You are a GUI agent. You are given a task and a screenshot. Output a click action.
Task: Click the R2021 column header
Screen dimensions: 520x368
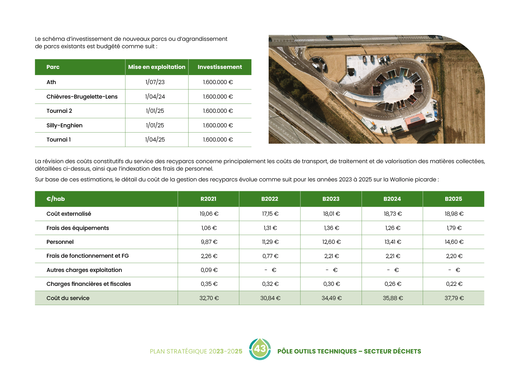(208, 199)
